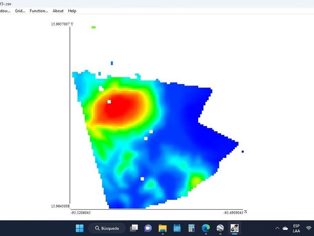Click the Y axis minimum 15.9645008
The image size is (314, 236).
(60, 206)
